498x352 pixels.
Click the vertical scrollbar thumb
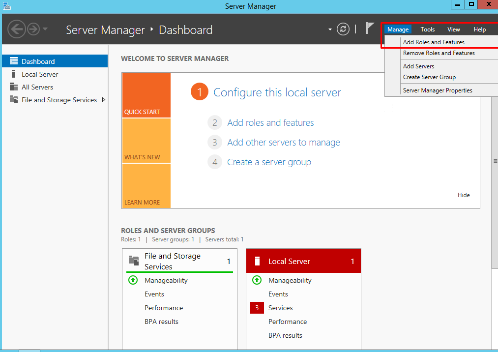495,161
